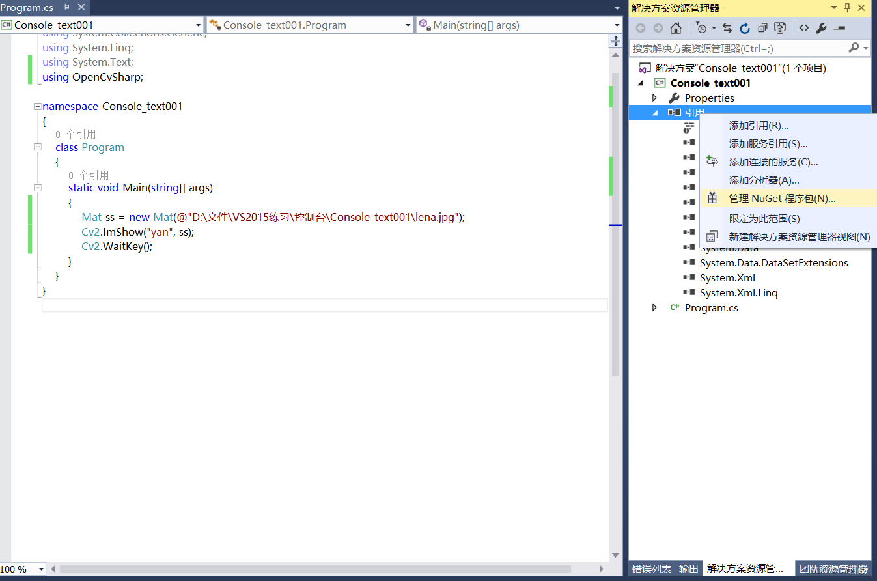Sync Solution Explorer with active document
The width and height of the screenshot is (877, 581).
(x=727, y=28)
